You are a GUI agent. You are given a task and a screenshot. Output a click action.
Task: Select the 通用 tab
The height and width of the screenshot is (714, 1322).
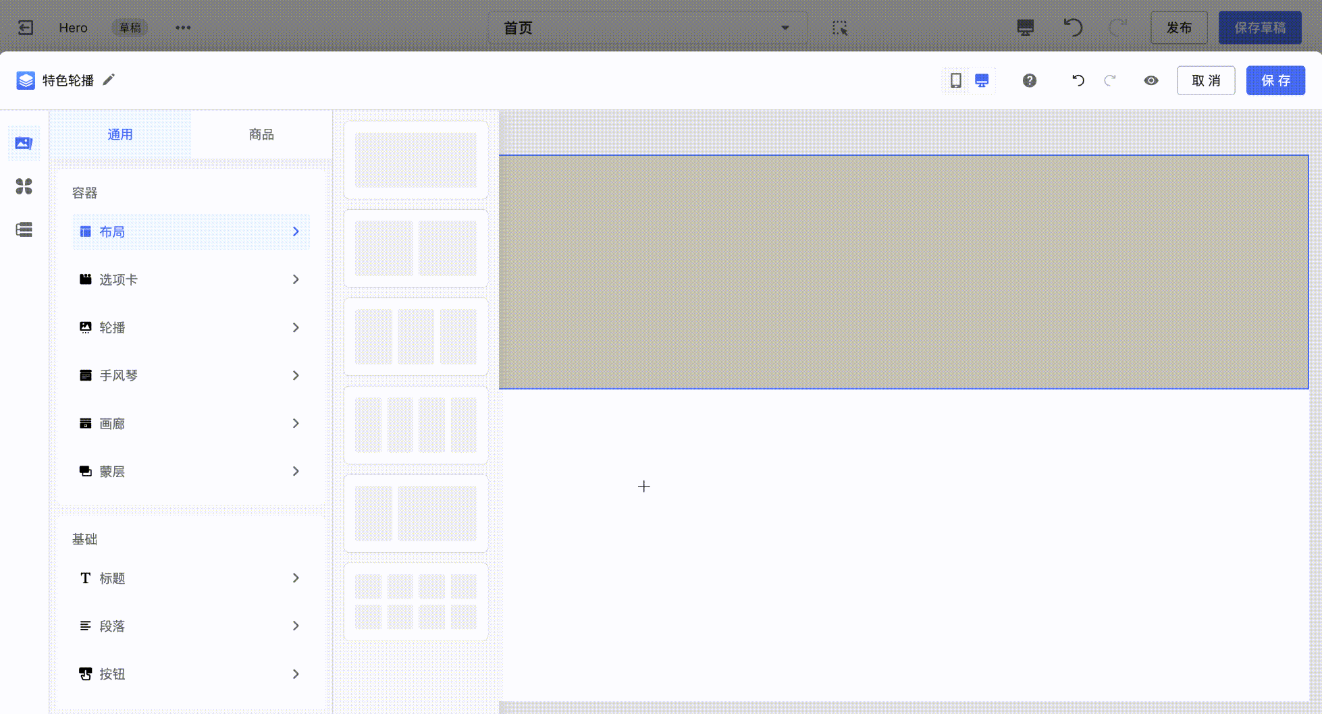point(120,134)
